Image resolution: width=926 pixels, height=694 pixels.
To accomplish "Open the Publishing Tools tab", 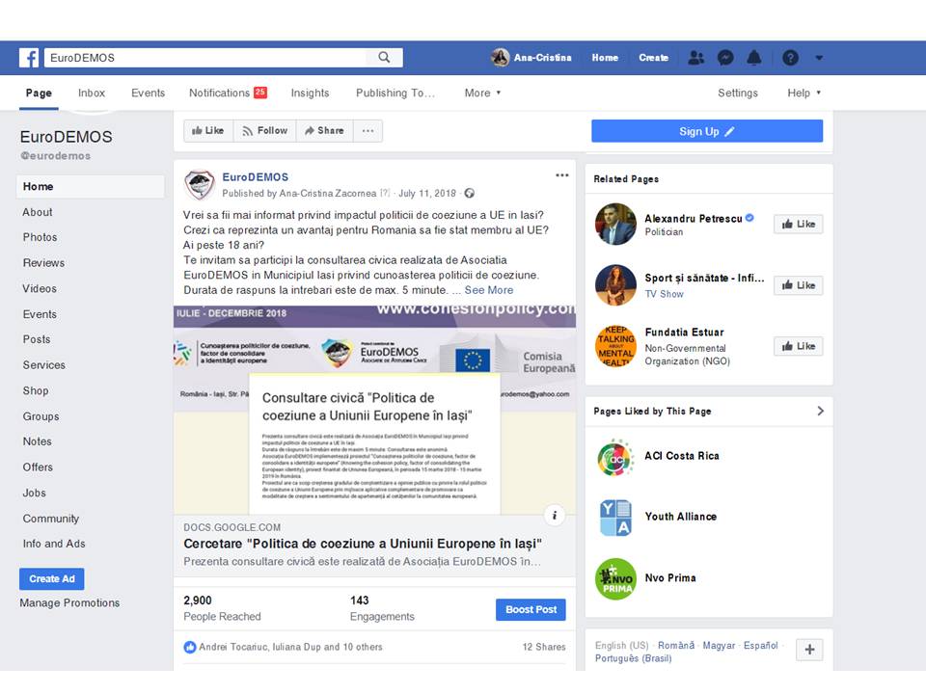I will click(x=395, y=93).
